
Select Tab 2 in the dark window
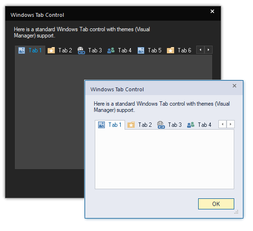tap(60, 50)
